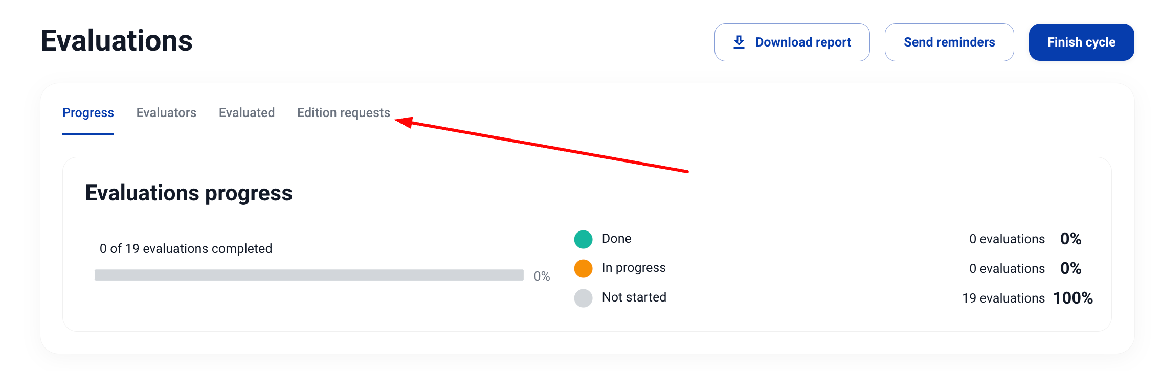This screenshot has height=371, width=1162.
Task: Click the '0 of 19 evaluations completed' text
Action: 186,249
